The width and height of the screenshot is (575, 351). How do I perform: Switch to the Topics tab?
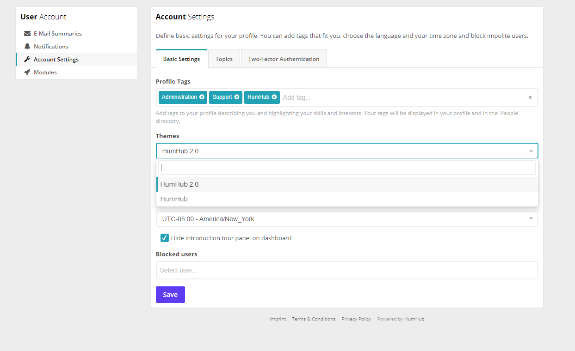coord(223,59)
